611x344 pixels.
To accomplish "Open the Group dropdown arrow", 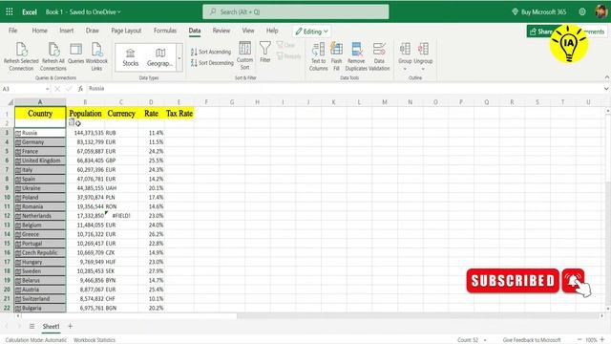I will tap(405, 69).
